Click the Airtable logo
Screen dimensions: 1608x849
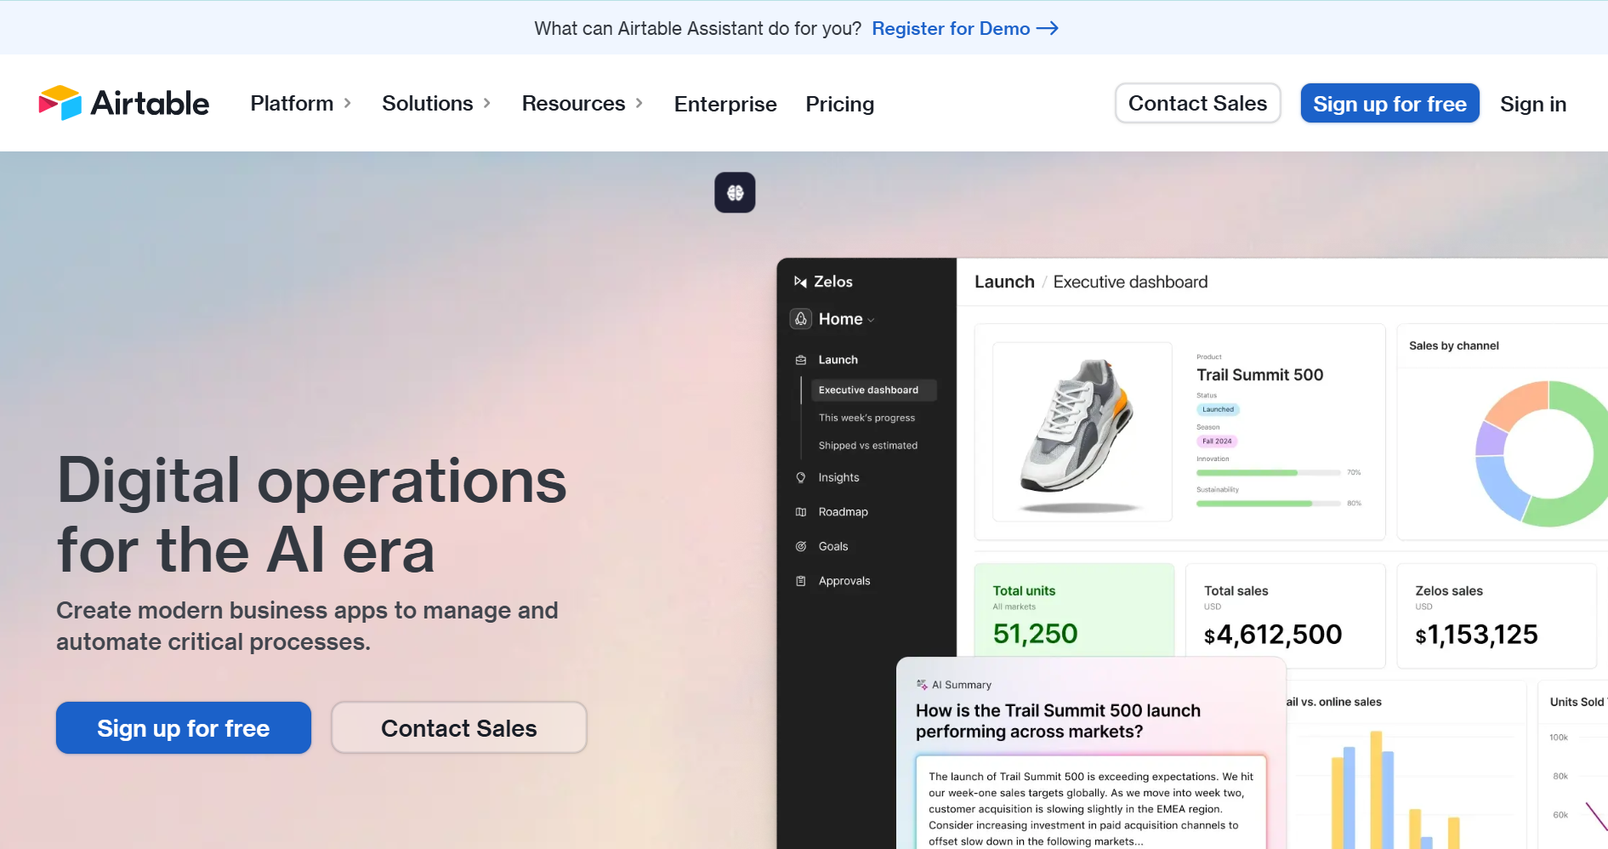click(x=124, y=103)
